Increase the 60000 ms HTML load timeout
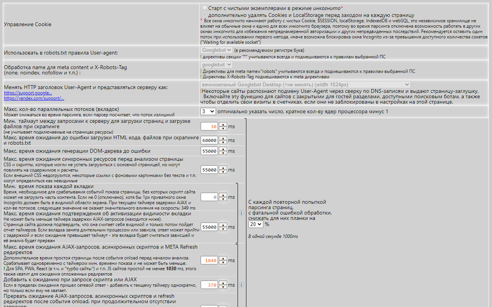Viewport: 492px width, 307px height. (223, 138)
